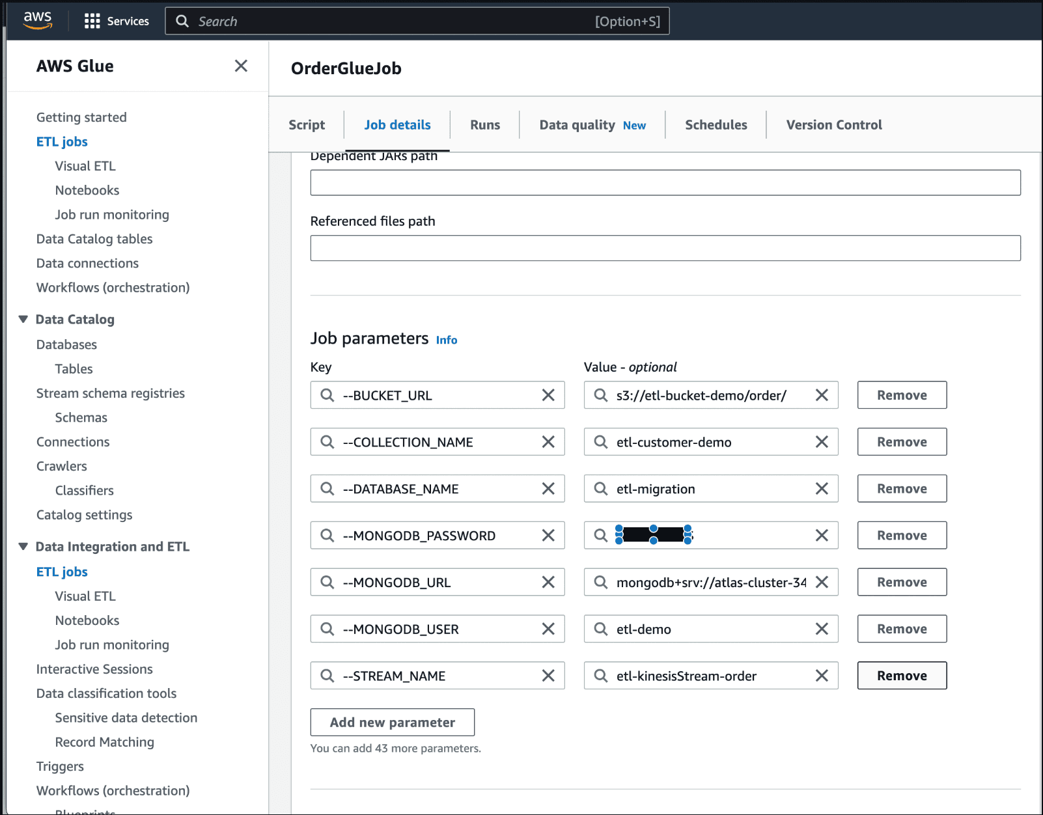Open Data connections in sidebar
Screen dimensions: 1043x815
tap(87, 263)
